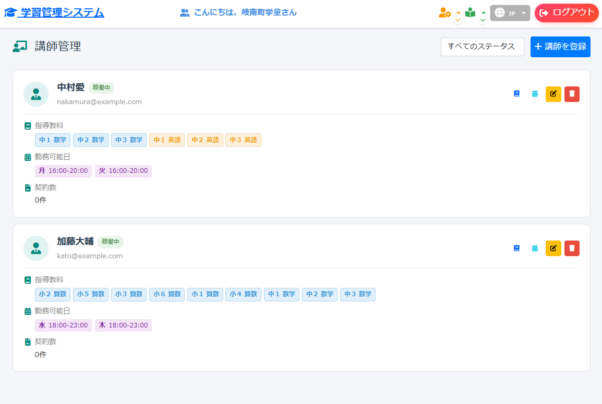Open the green book reader icon menu
Screen dimensions: 602x404
[470, 12]
